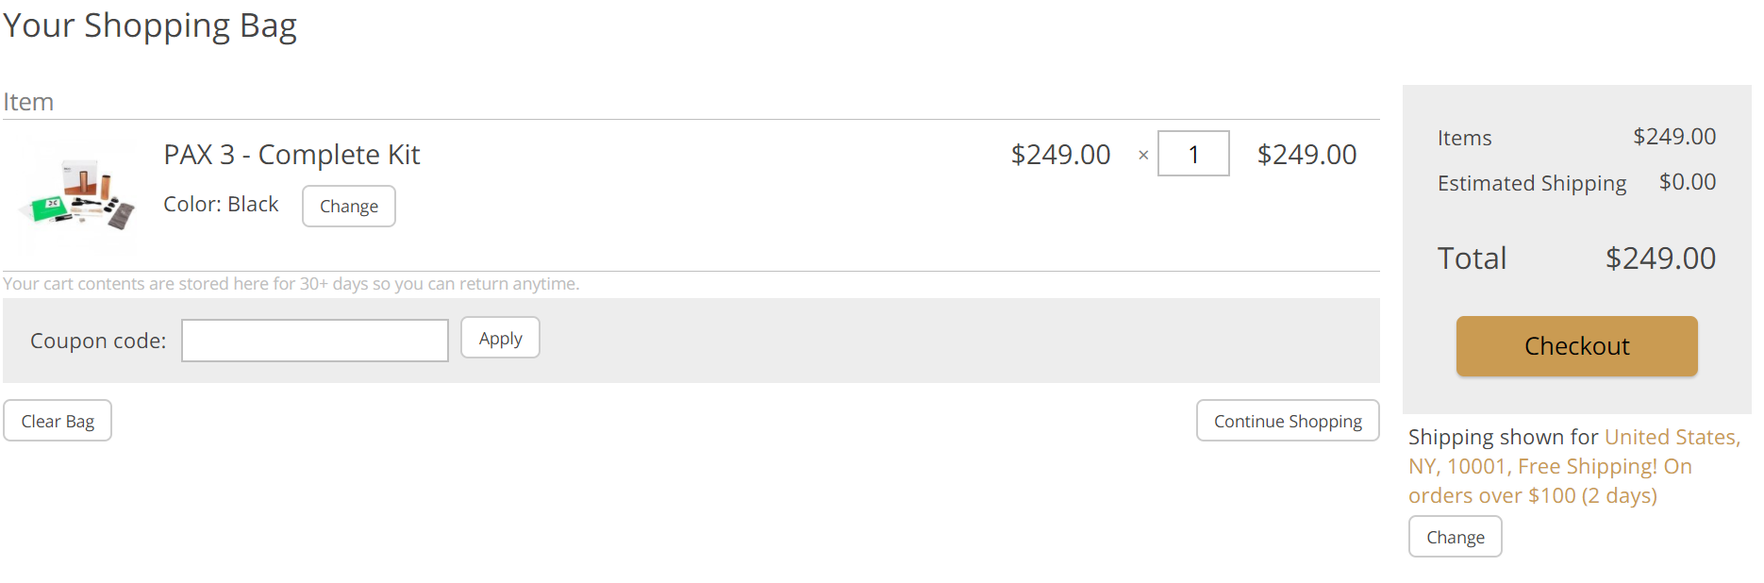
Task: Apply the coupon code
Action: (x=500, y=338)
